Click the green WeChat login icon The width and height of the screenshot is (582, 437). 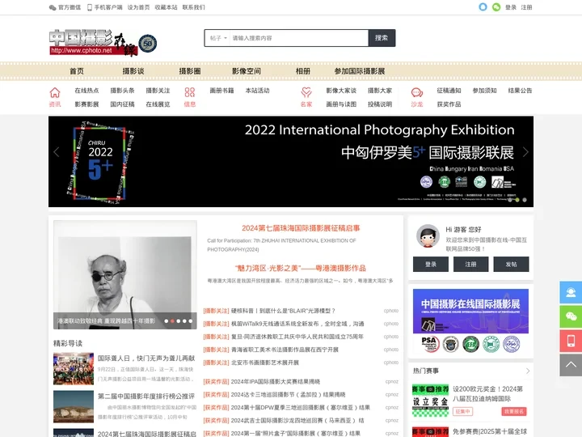tap(496, 7)
